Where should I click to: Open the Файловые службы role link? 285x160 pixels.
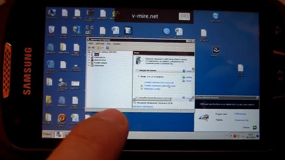pos(152,89)
